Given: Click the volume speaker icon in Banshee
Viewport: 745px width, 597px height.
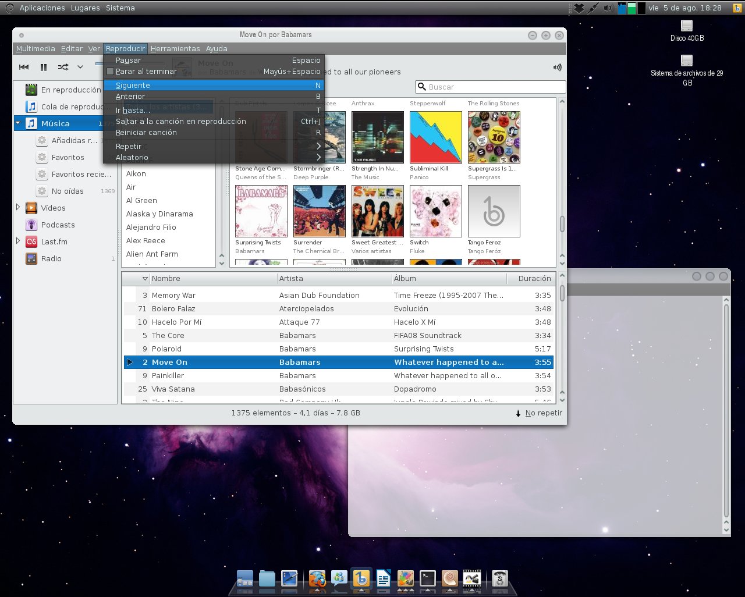Looking at the screenshot, I should pyautogui.click(x=557, y=67).
